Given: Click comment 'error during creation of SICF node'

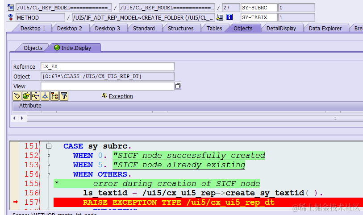Looking at the screenshot, I should [157, 184].
